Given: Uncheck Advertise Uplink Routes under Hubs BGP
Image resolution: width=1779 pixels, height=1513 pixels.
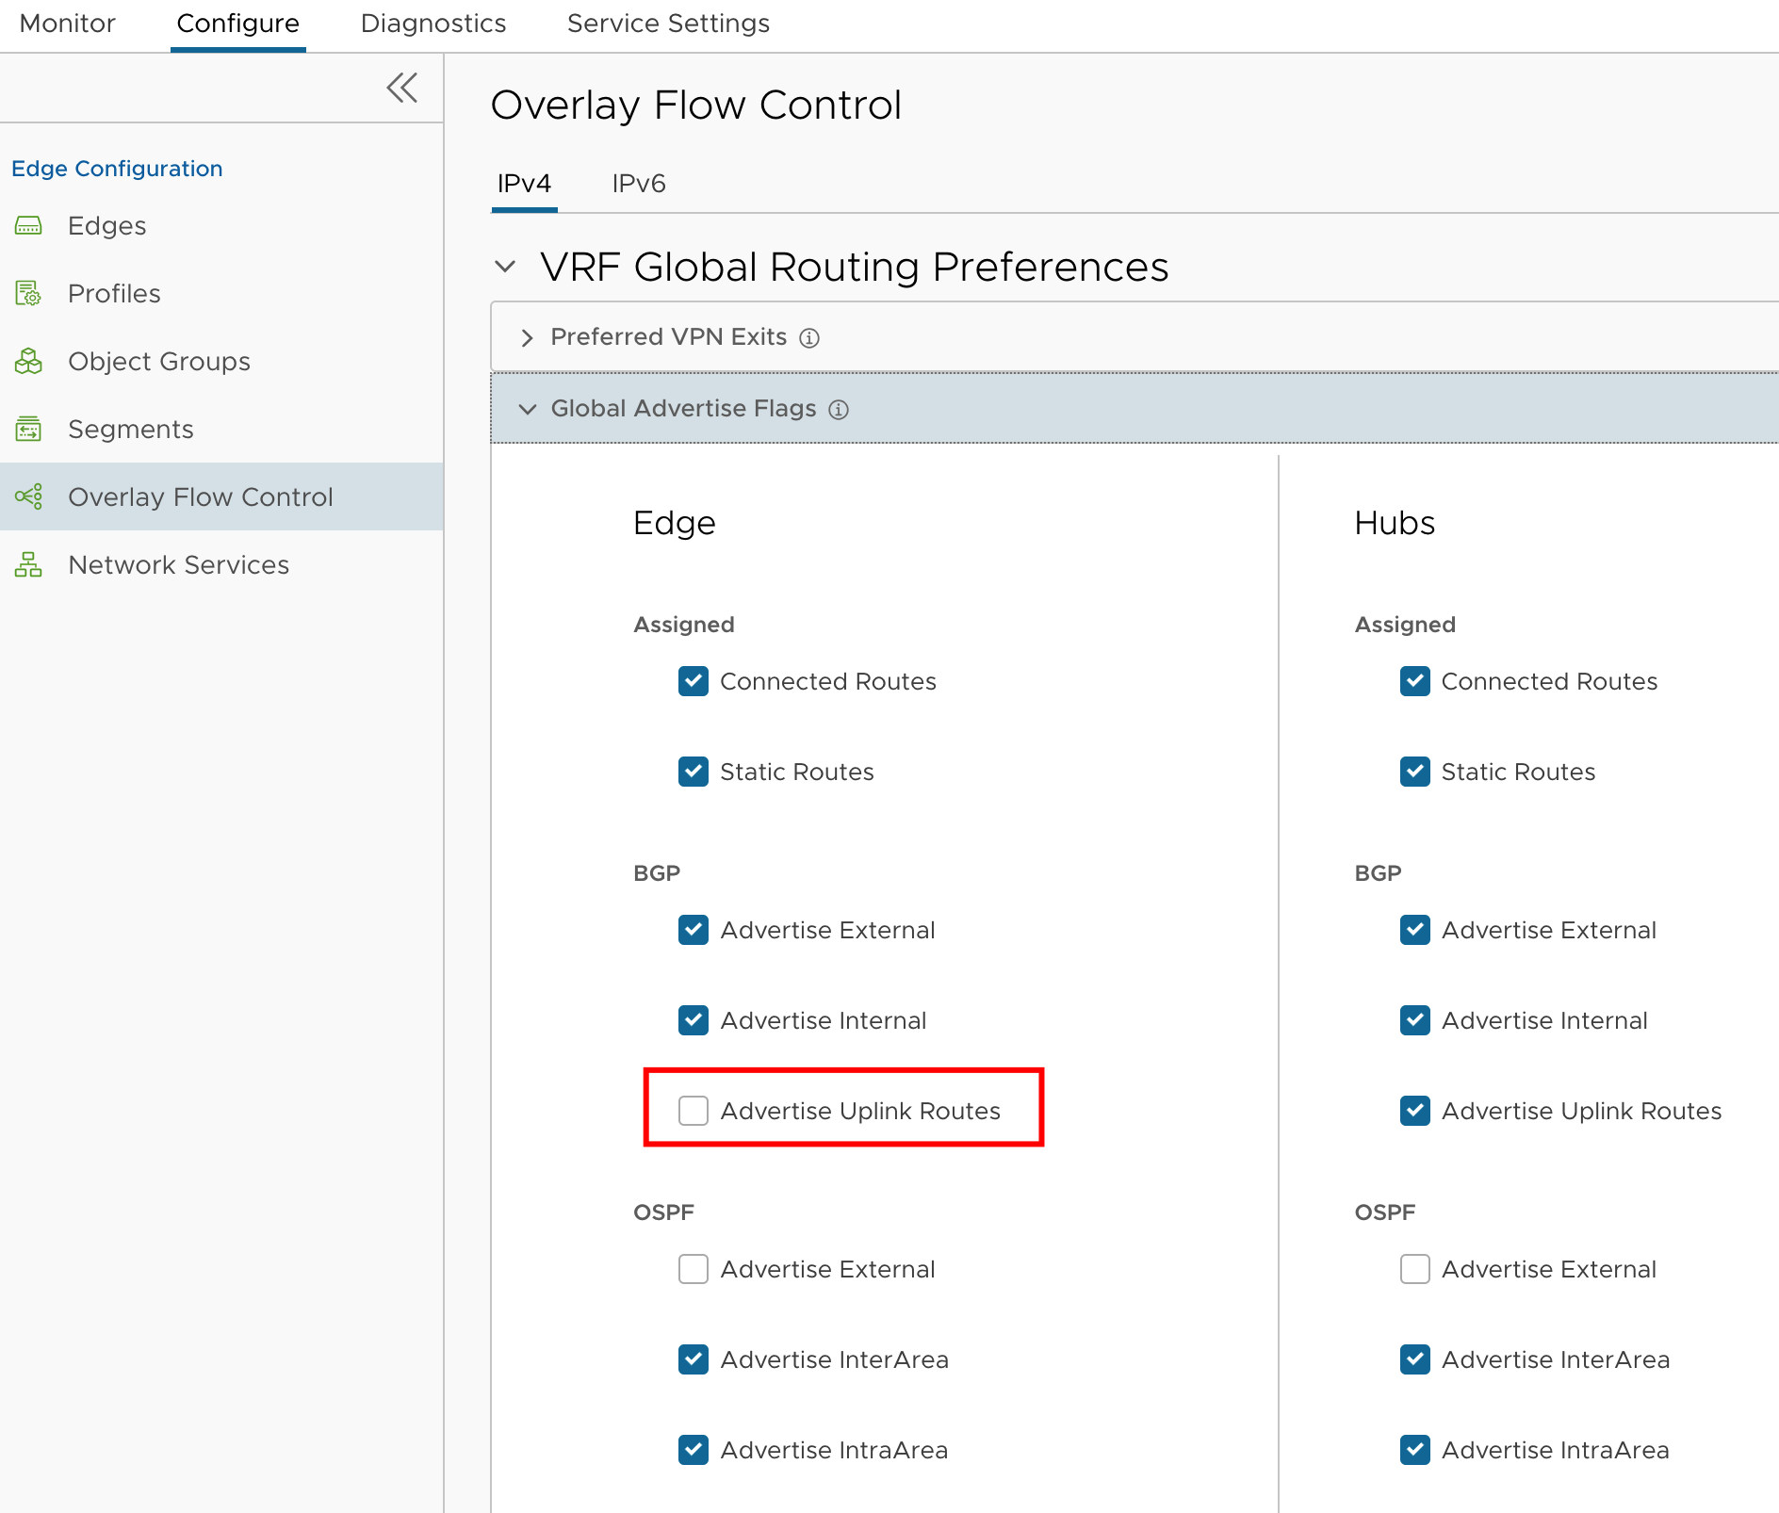Looking at the screenshot, I should (1414, 1111).
